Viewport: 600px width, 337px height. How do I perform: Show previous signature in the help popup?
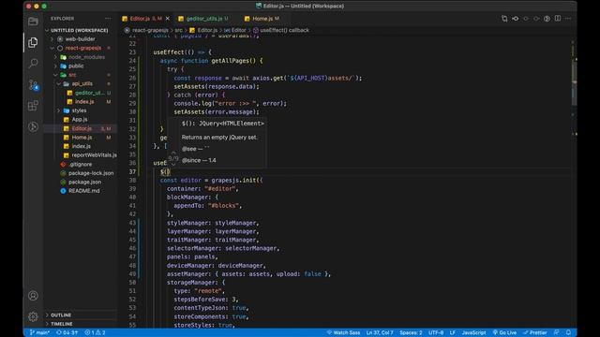click(173, 153)
